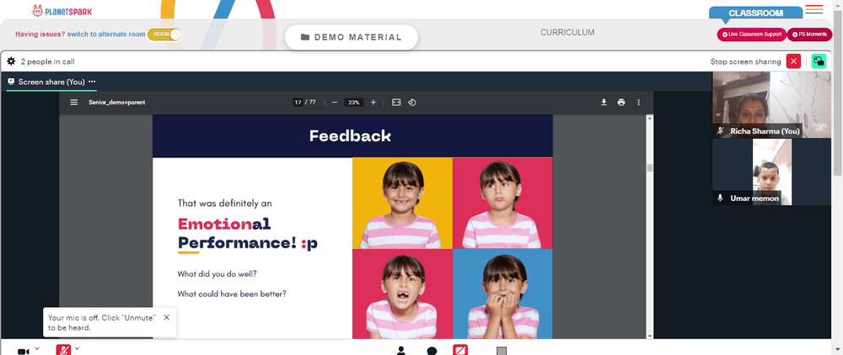
Task: Open the call settings gear icon
Action: click(x=11, y=61)
